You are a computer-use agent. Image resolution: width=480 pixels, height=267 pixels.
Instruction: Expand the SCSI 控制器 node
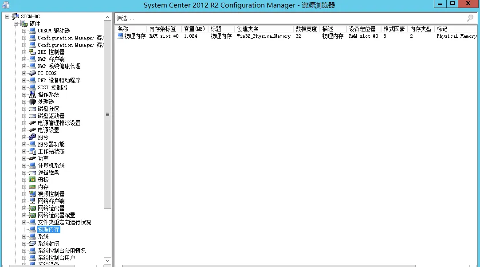tap(24, 87)
